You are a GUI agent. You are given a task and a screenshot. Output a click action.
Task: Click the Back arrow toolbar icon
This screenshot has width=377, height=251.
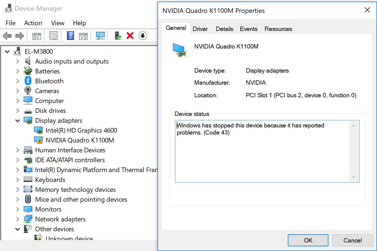7,36
